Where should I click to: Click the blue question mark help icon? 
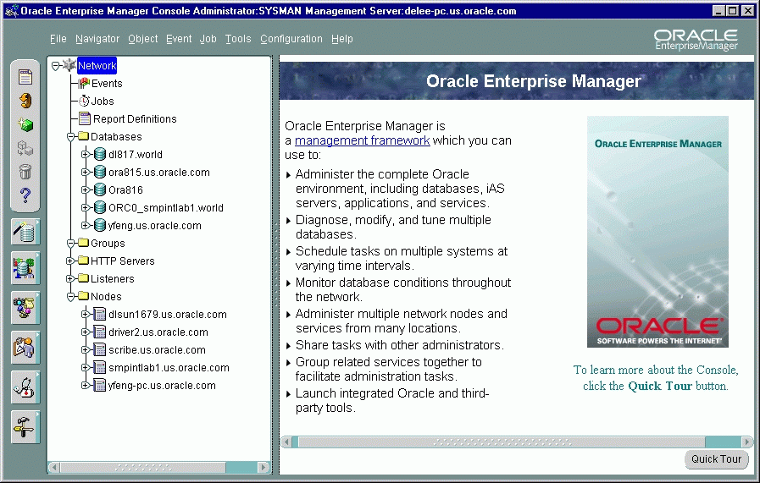pyautogui.click(x=25, y=196)
